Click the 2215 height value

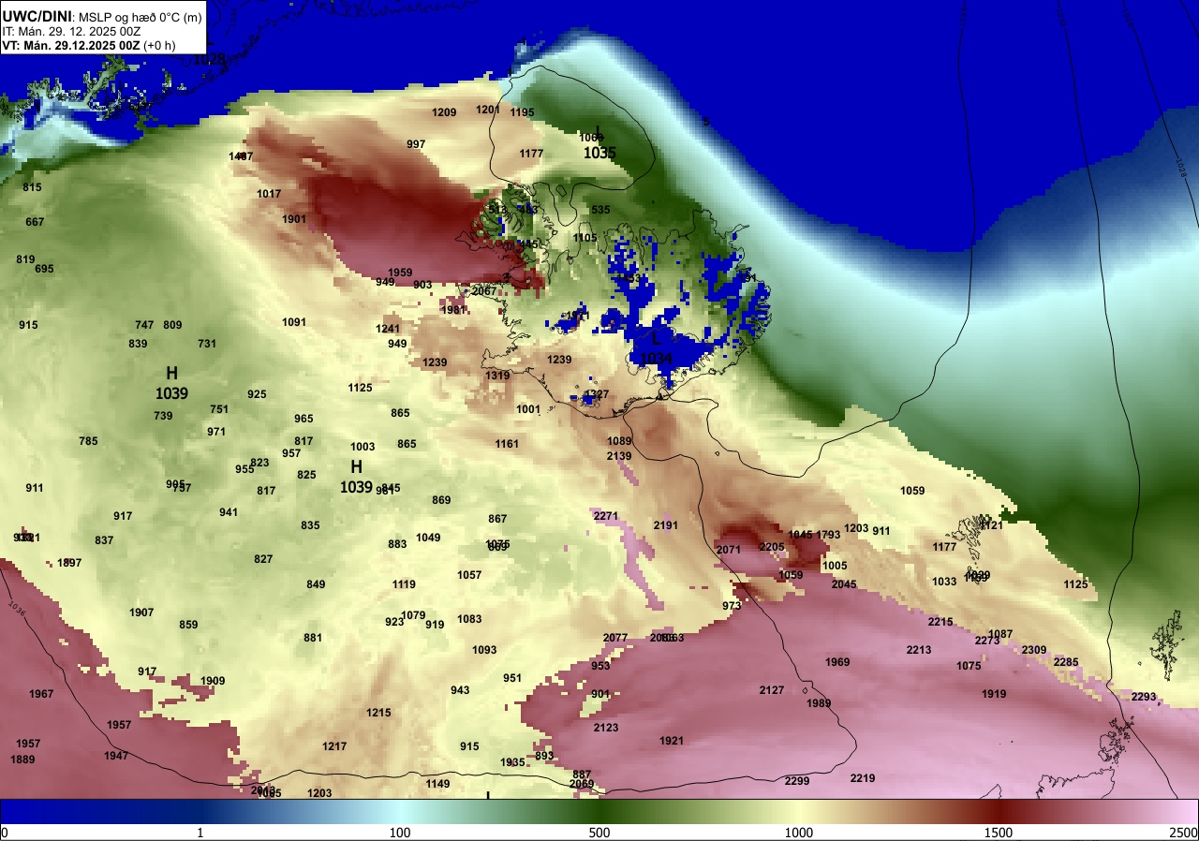pos(940,622)
